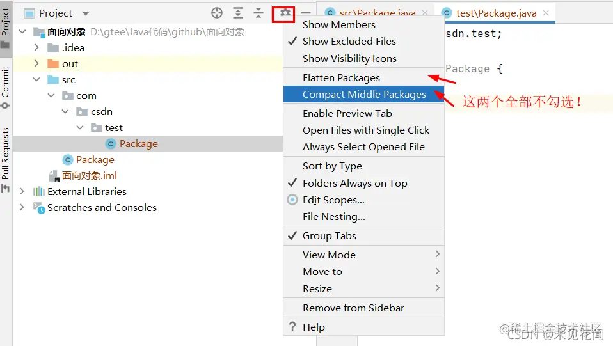Collapse the com package
The width and height of the screenshot is (613, 346).
point(51,95)
